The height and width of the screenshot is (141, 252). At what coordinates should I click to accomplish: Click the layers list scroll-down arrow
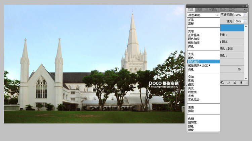[246, 78]
